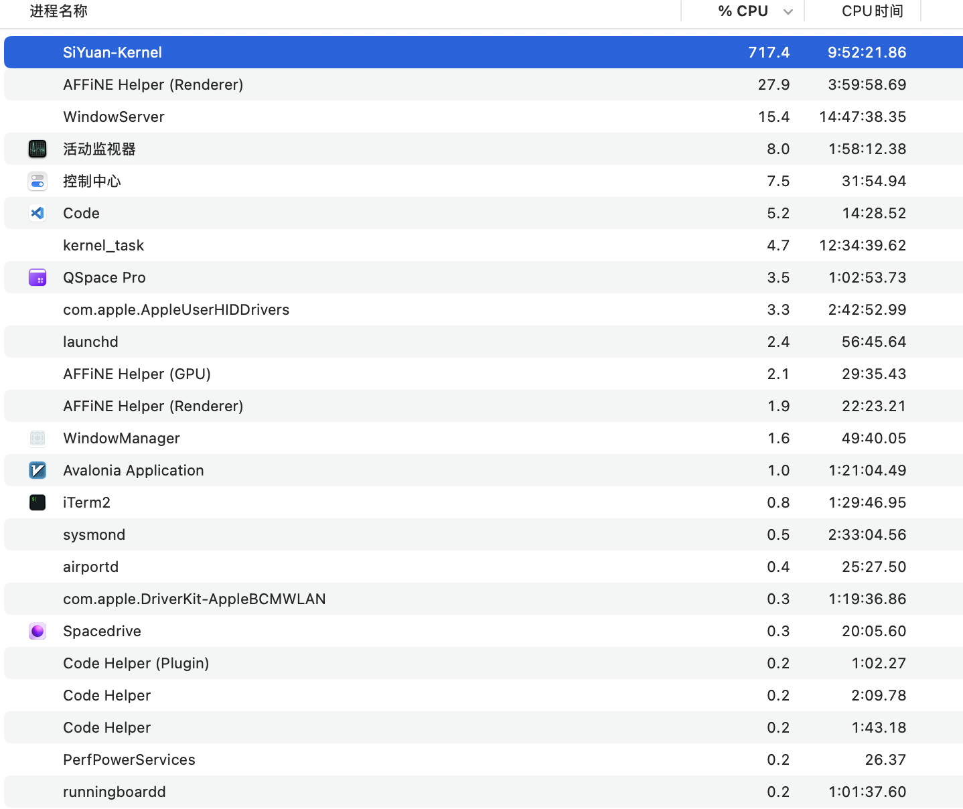Screen dimensions: 963x809
Task: Select Code Helper with CPU time 2:09.78
Action: 107,695
